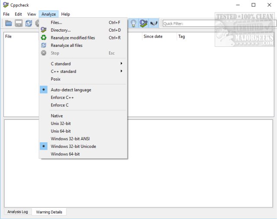Choose Files... from Analyze menu

[x=83, y=23]
